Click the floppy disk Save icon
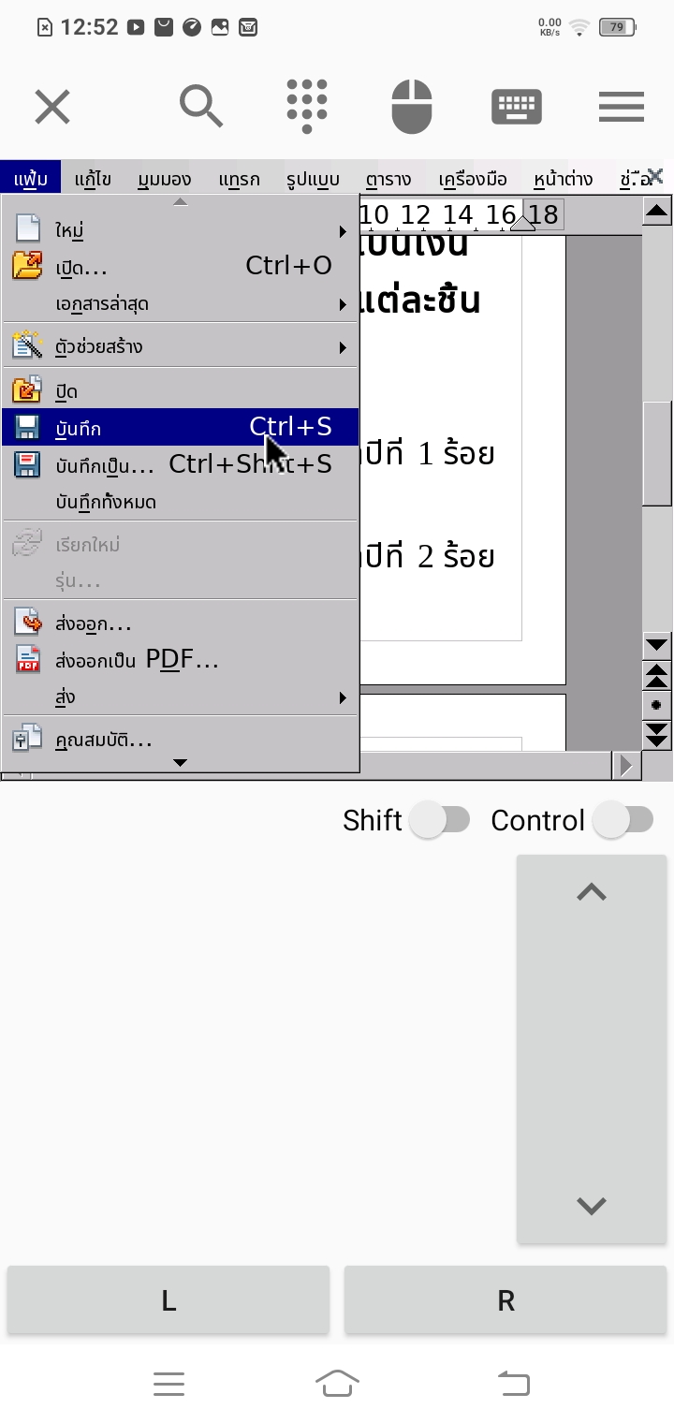The width and height of the screenshot is (674, 1423). (27, 428)
